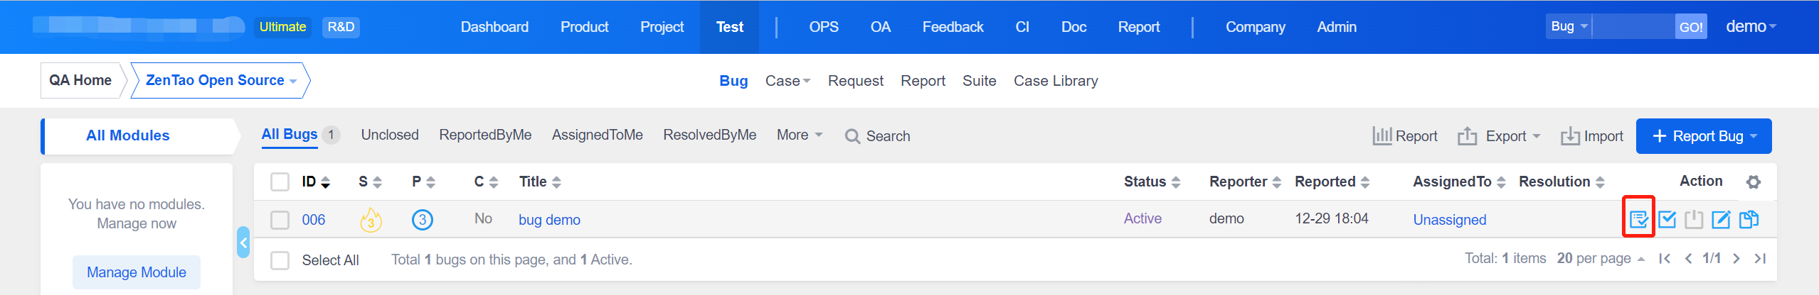The height and width of the screenshot is (295, 1819).
Task: Tick the Select All checkbox
Action: point(280,260)
